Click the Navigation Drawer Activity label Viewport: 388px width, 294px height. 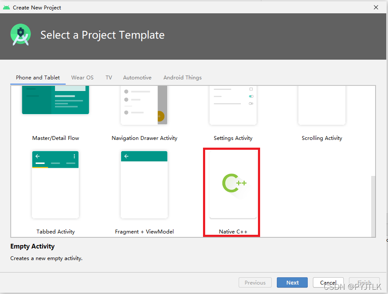point(144,138)
